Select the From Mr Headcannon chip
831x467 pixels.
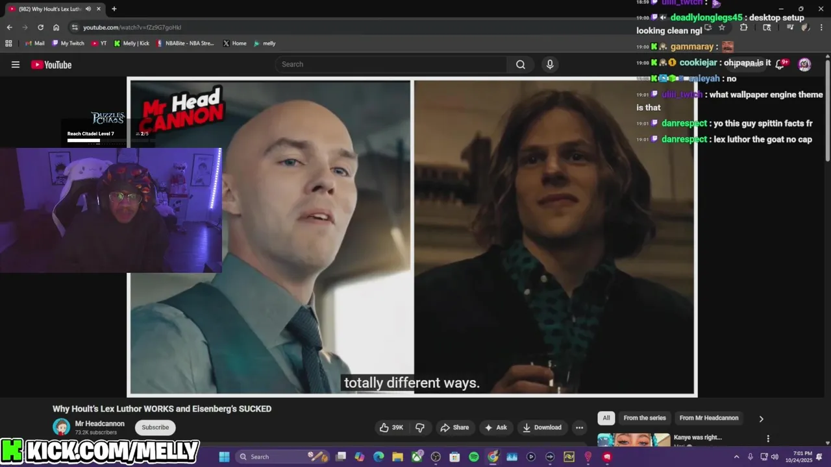click(708, 418)
